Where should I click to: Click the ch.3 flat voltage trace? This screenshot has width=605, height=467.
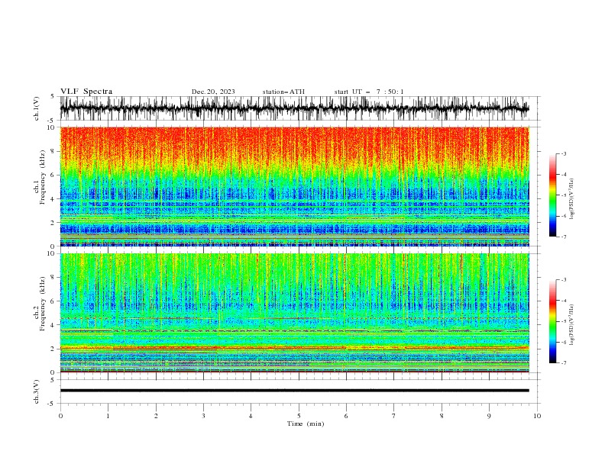(294, 391)
